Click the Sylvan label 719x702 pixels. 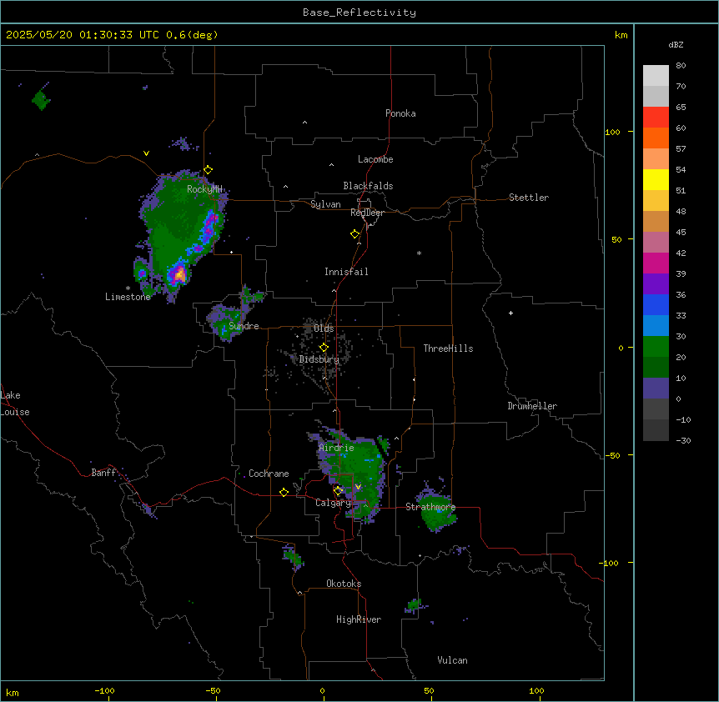click(325, 204)
